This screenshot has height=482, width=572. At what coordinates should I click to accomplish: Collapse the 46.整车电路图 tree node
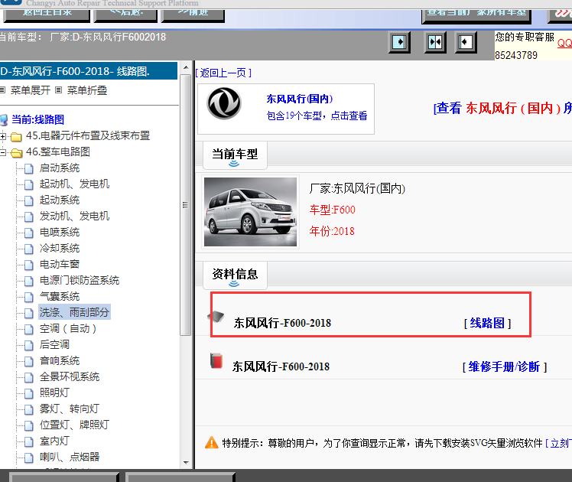[x=3, y=152]
